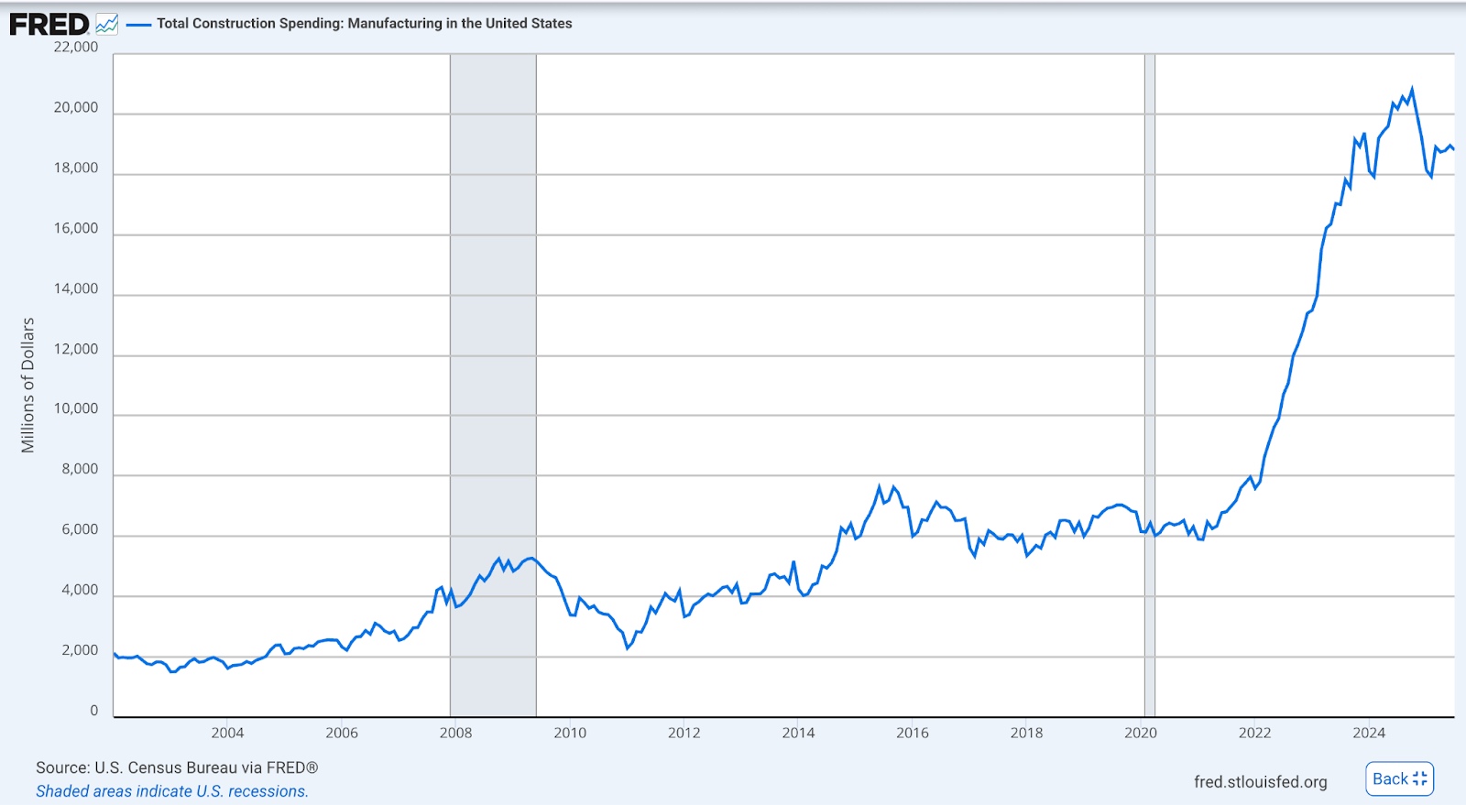Click the blue legend line marker
This screenshot has width=1466, height=805.
click(138, 25)
